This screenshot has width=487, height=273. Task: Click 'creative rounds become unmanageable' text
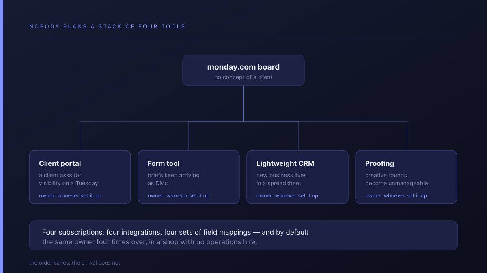(396, 179)
